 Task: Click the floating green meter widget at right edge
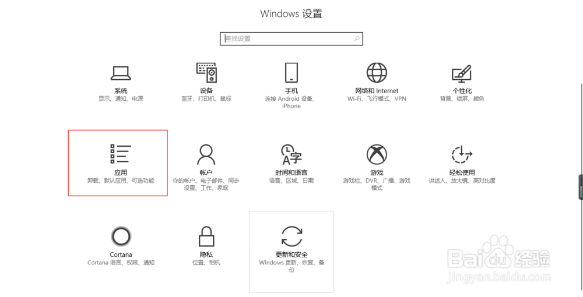(581, 187)
